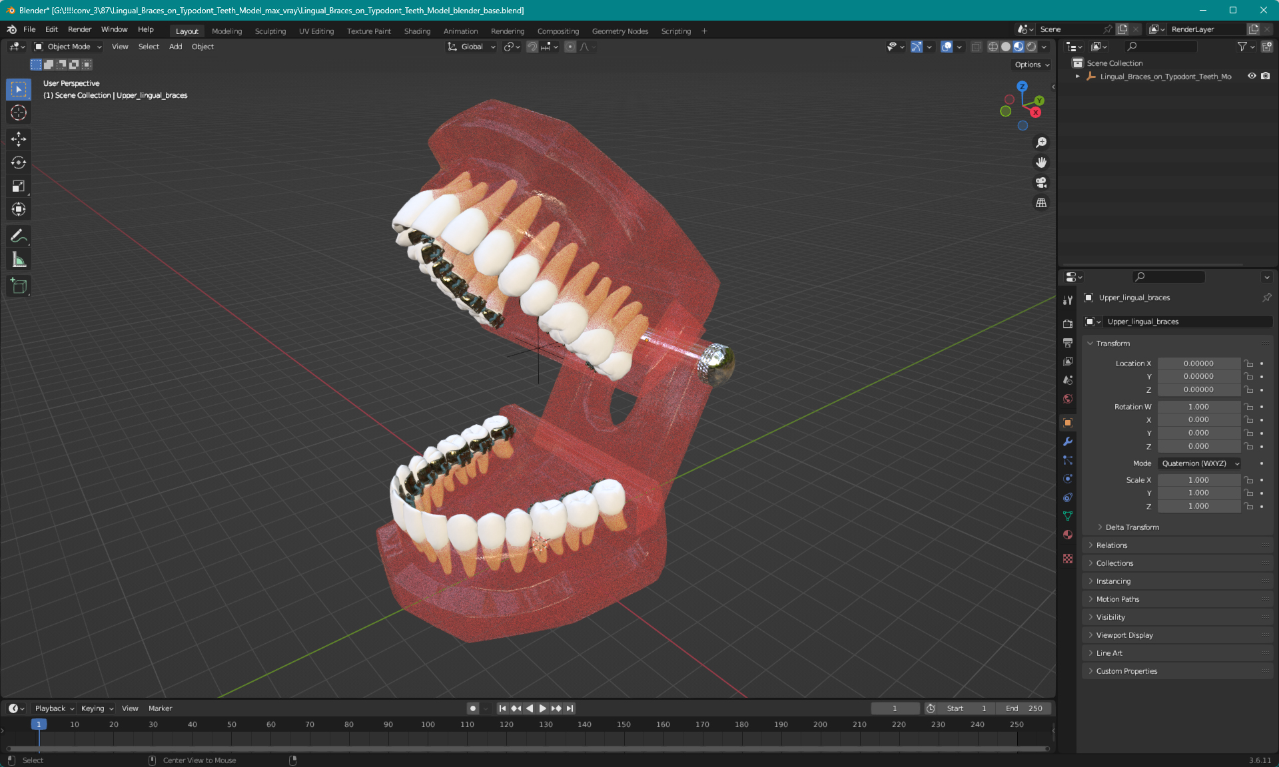Switch to solid viewport shading
1279x767 pixels.
[1006, 47]
